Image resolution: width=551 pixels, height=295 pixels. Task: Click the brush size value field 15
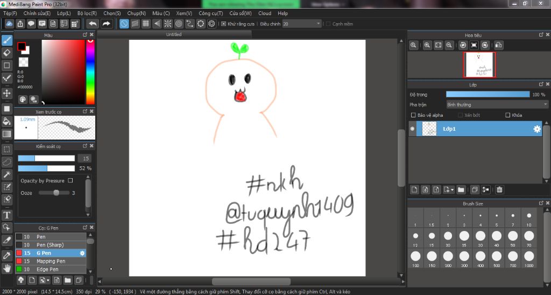coord(84,159)
